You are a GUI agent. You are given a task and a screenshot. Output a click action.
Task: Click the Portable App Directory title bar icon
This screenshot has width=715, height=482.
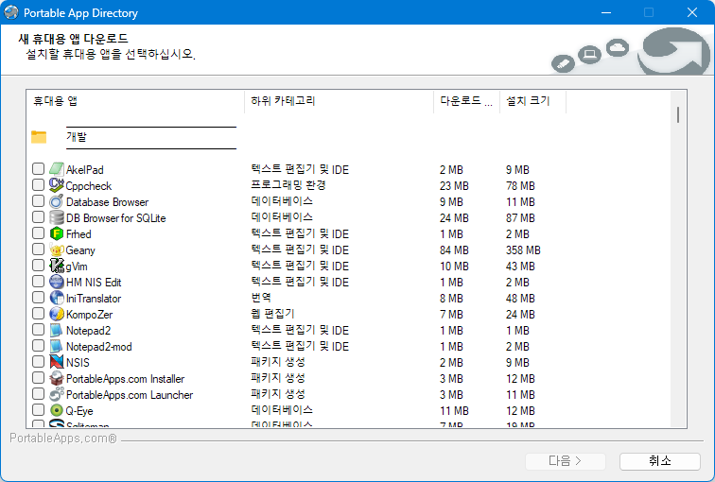(x=11, y=12)
